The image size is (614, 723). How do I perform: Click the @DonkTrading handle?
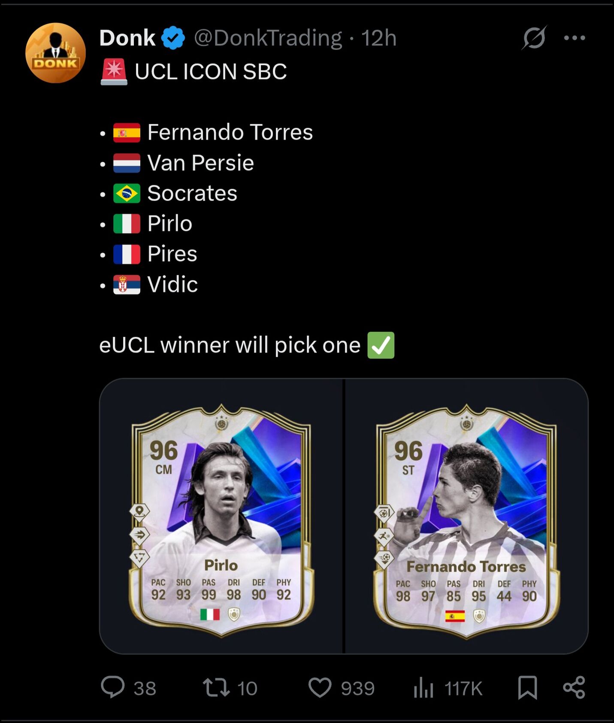coord(268,38)
